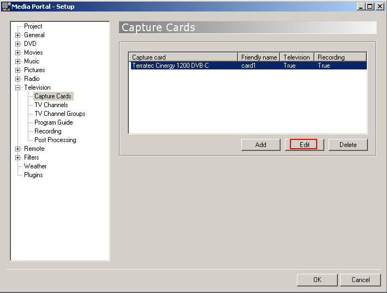Confirm setup with the OK button

317,280
